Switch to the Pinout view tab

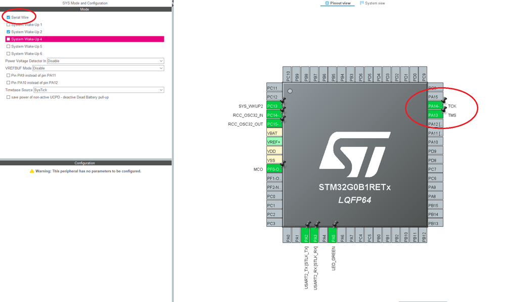[338, 3]
